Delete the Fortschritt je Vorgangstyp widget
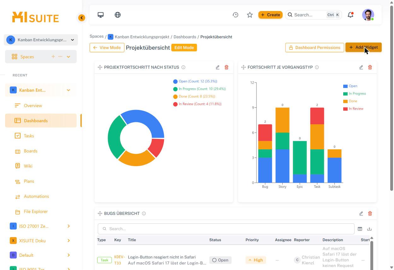394x270 pixels. (x=370, y=67)
